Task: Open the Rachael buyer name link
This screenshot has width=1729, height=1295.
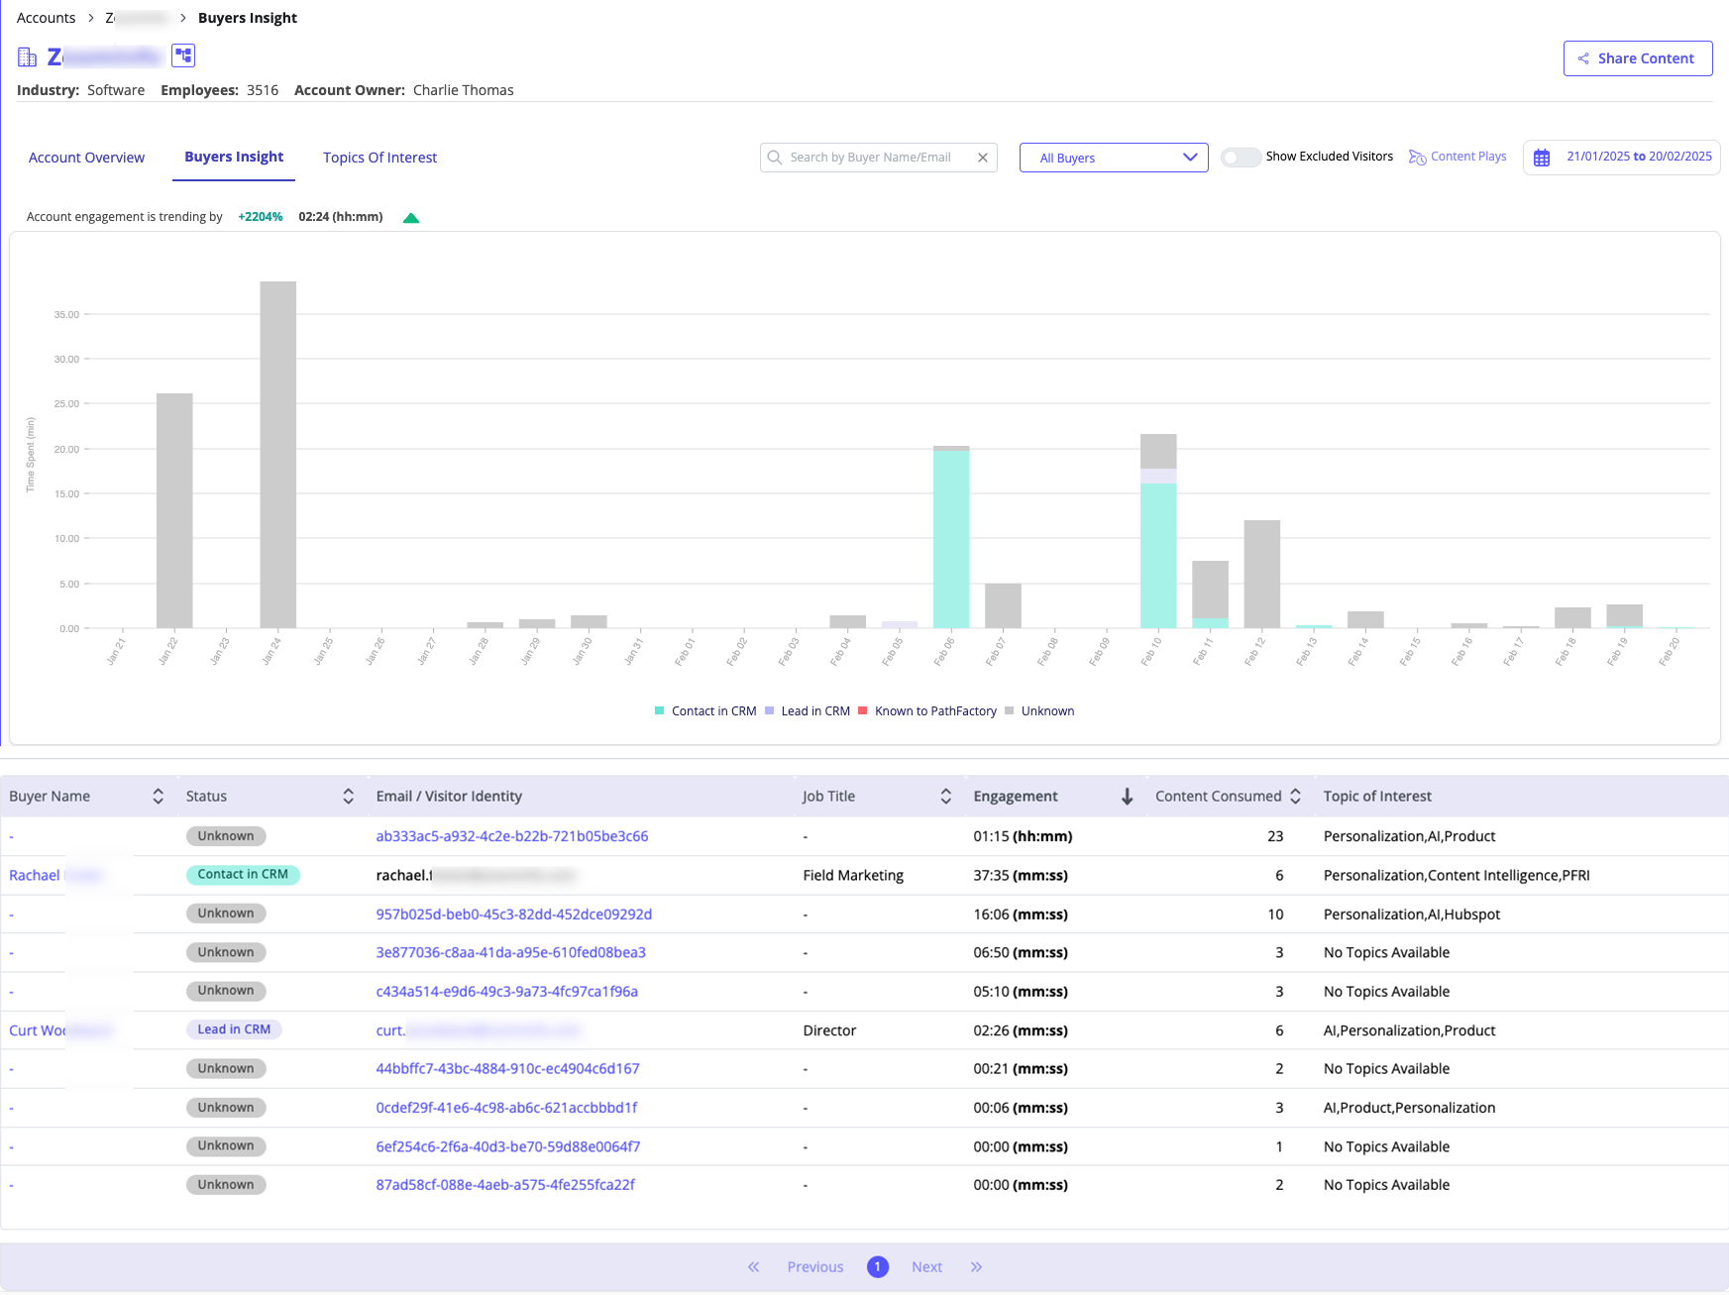Action: [x=35, y=876]
